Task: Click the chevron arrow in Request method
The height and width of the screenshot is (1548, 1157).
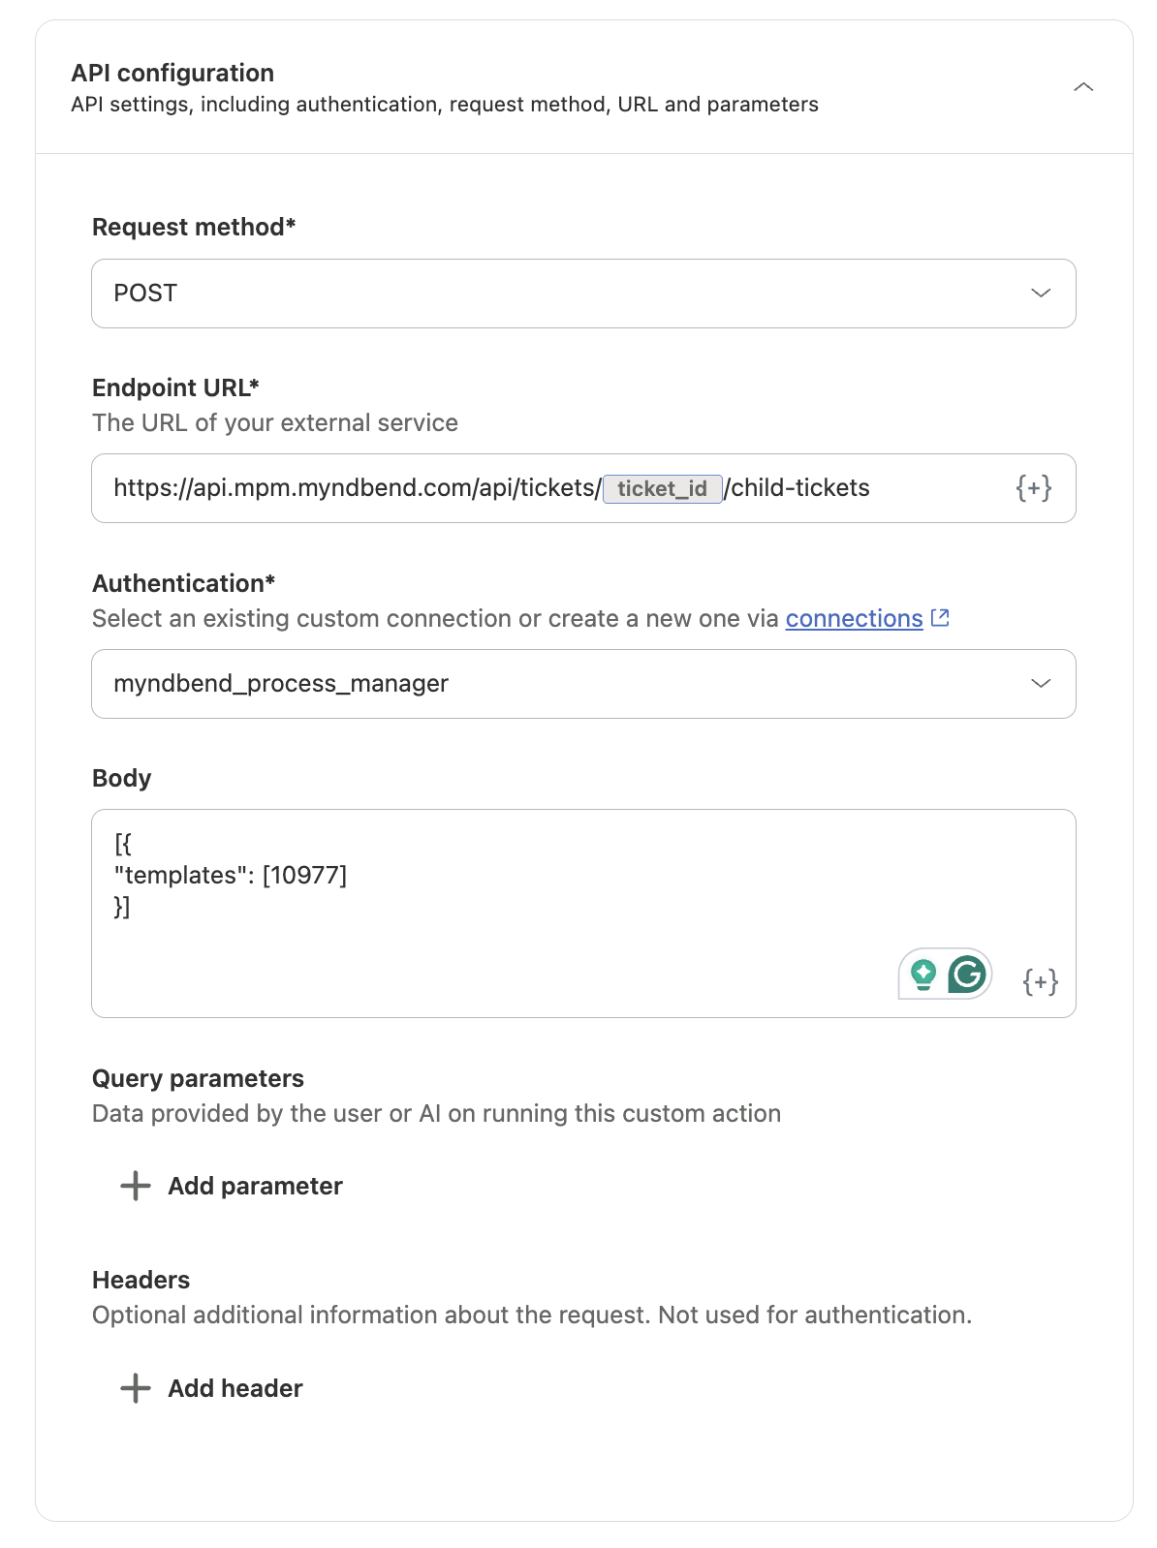Action: 1041,294
